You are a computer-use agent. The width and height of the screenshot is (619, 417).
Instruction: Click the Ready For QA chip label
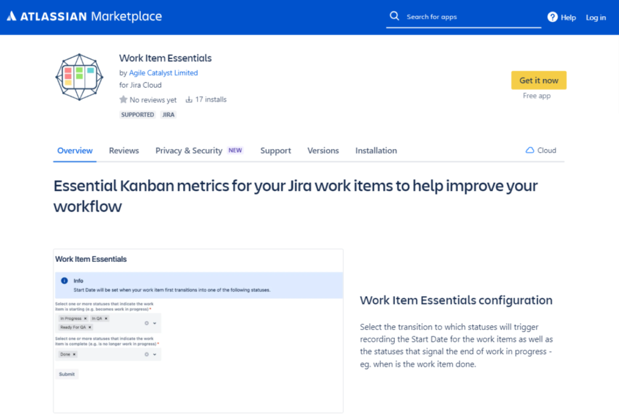pos(73,327)
